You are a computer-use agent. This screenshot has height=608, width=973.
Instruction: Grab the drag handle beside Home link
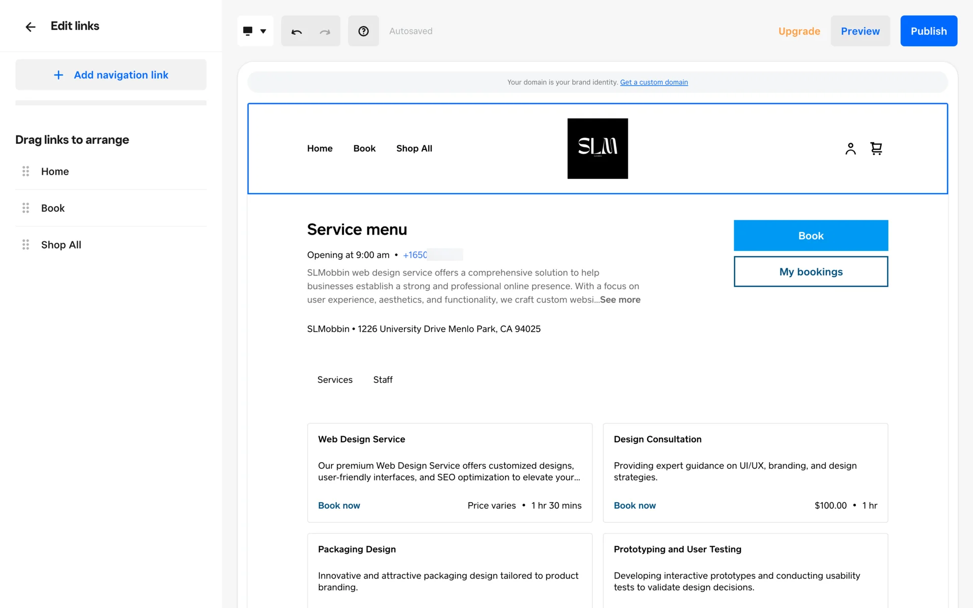point(26,171)
